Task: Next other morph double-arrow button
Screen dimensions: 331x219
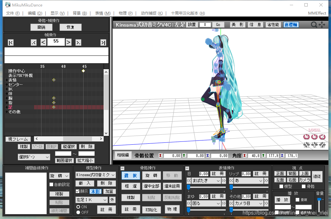Action: point(266,203)
